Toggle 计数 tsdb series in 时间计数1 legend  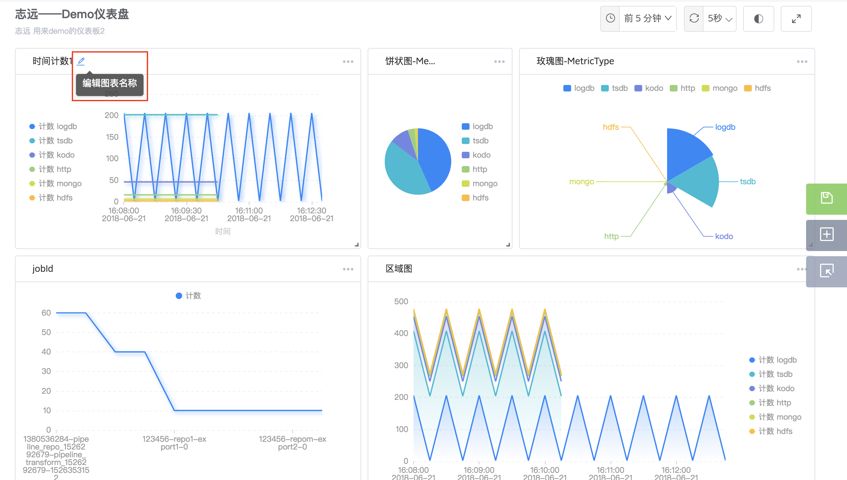[x=51, y=140]
